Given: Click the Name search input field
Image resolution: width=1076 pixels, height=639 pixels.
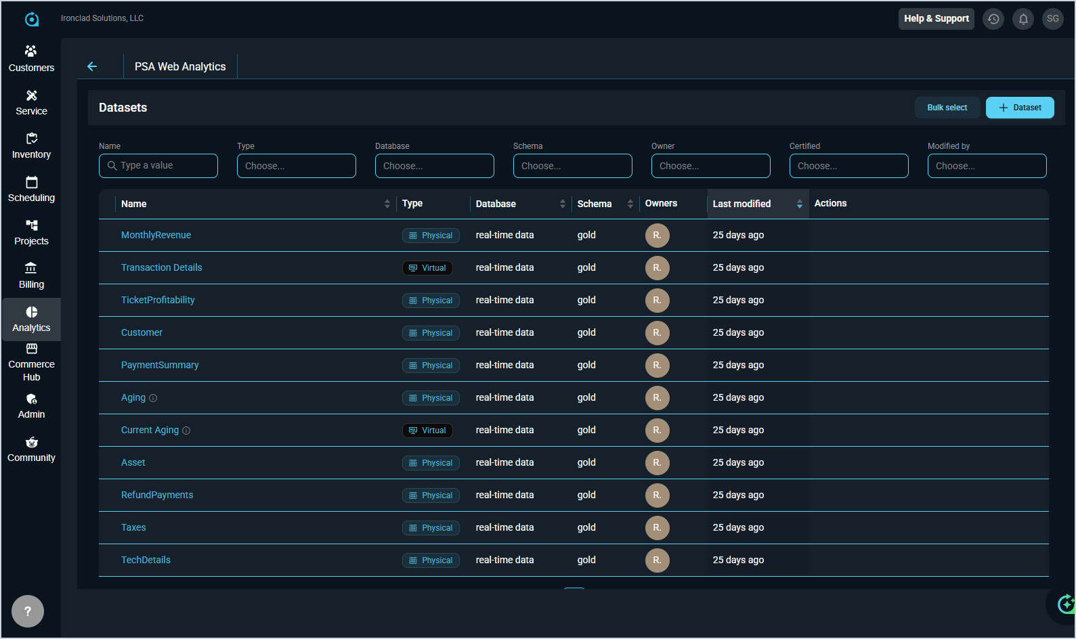Looking at the screenshot, I should point(158,166).
